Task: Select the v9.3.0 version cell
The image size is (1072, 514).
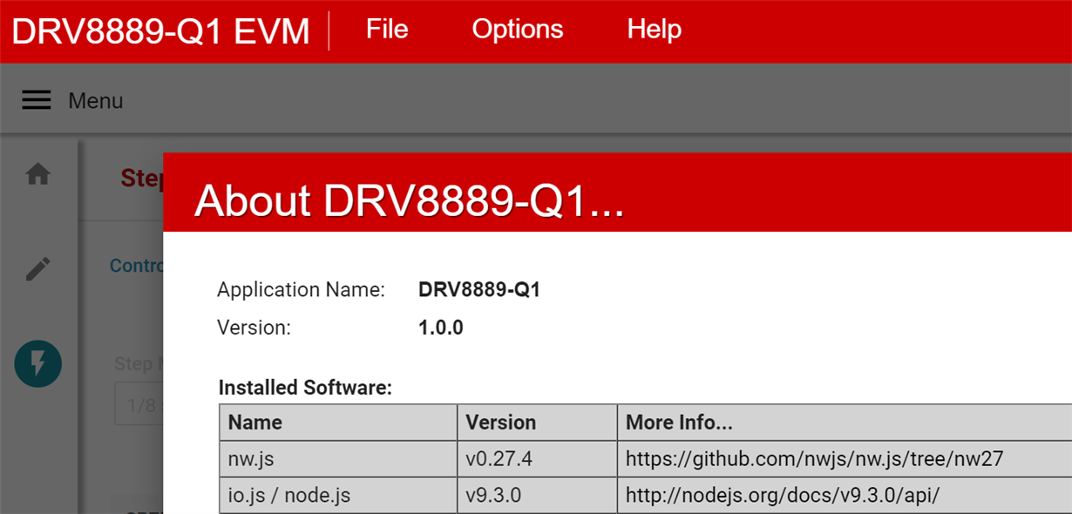Action: pos(538,495)
